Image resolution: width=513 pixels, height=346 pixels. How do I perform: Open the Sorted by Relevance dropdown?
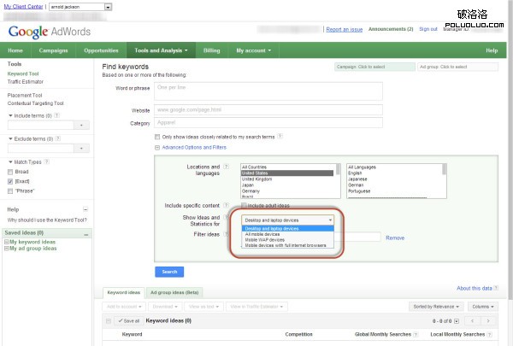435,306
